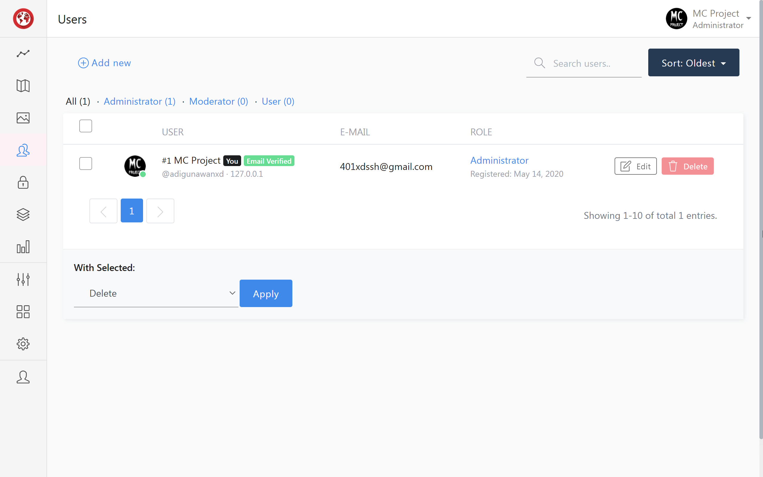
Task: Click the Delete button for MC Project user
Action: [687, 166]
